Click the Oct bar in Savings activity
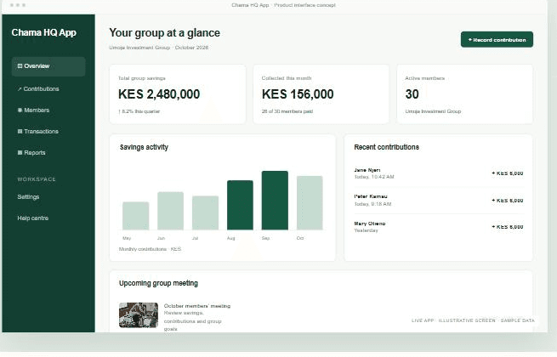Image resolution: width=557 pixels, height=357 pixels. click(310, 203)
